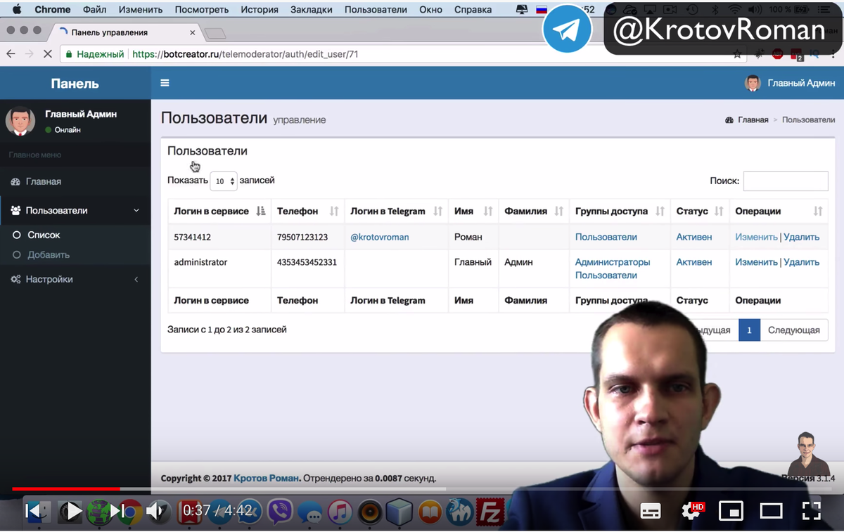Go to pagination page 1
Image resolution: width=844 pixels, height=532 pixels.
tap(749, 330)
